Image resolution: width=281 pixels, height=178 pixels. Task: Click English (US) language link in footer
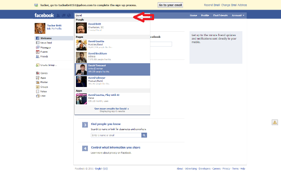101,169
